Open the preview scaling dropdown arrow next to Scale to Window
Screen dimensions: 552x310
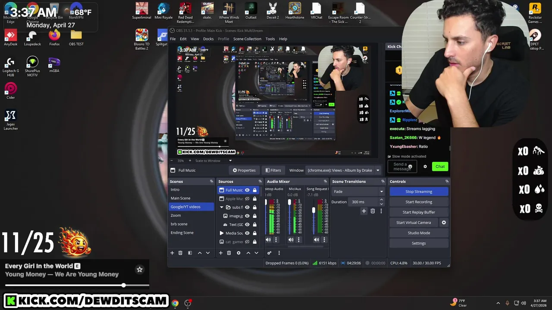tap(230, 161)
